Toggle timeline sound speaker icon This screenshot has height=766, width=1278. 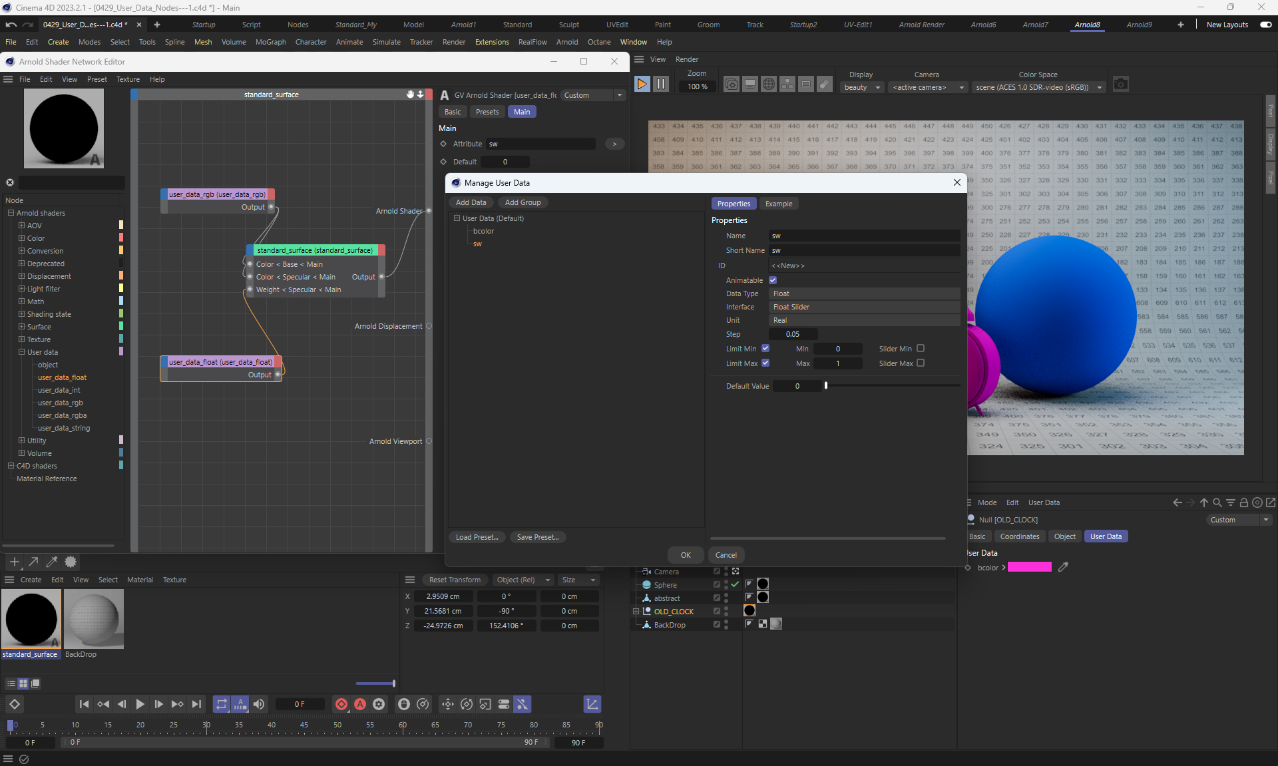(x=259, y=704)
